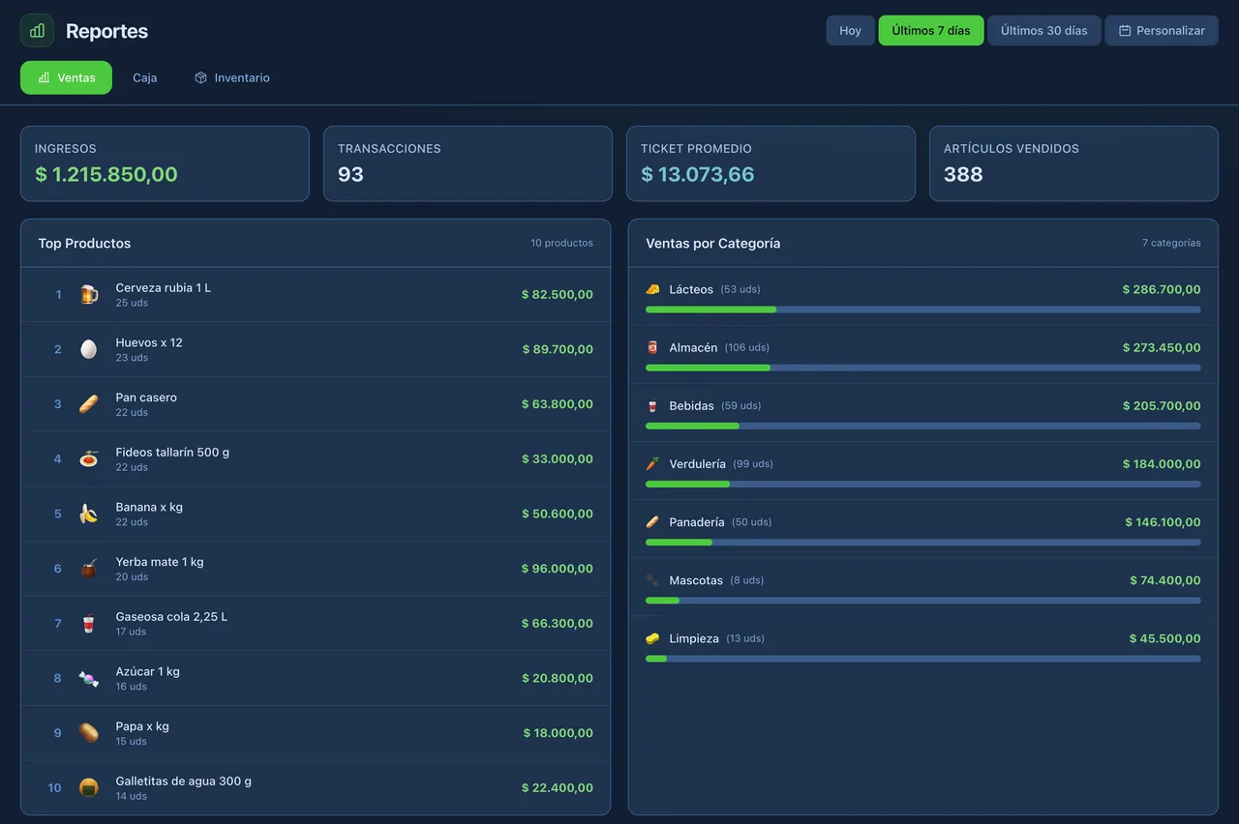Click the Reportes bar chart logo icon
Screen dimensions: 1239x824
37,31
